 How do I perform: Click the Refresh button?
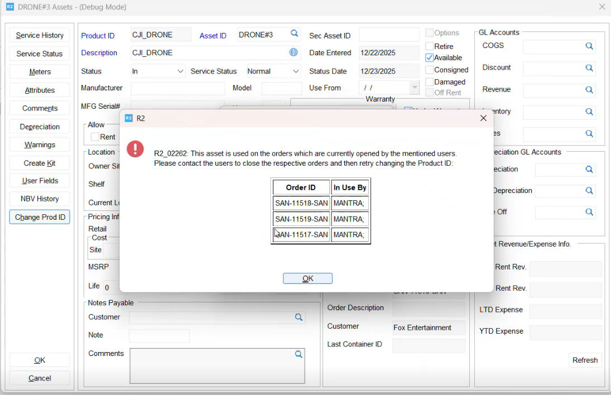[585, 360]
